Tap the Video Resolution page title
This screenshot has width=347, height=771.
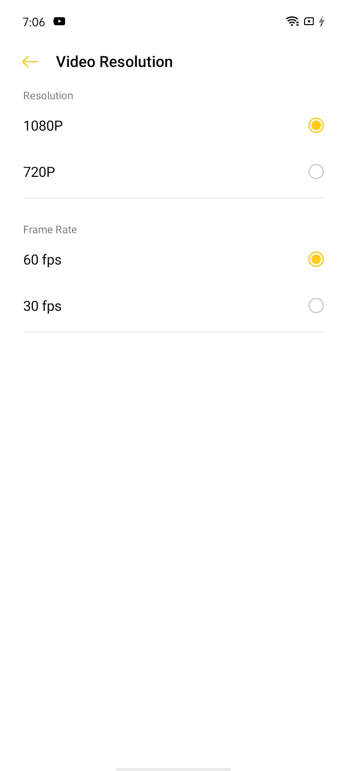coord(114,62)
